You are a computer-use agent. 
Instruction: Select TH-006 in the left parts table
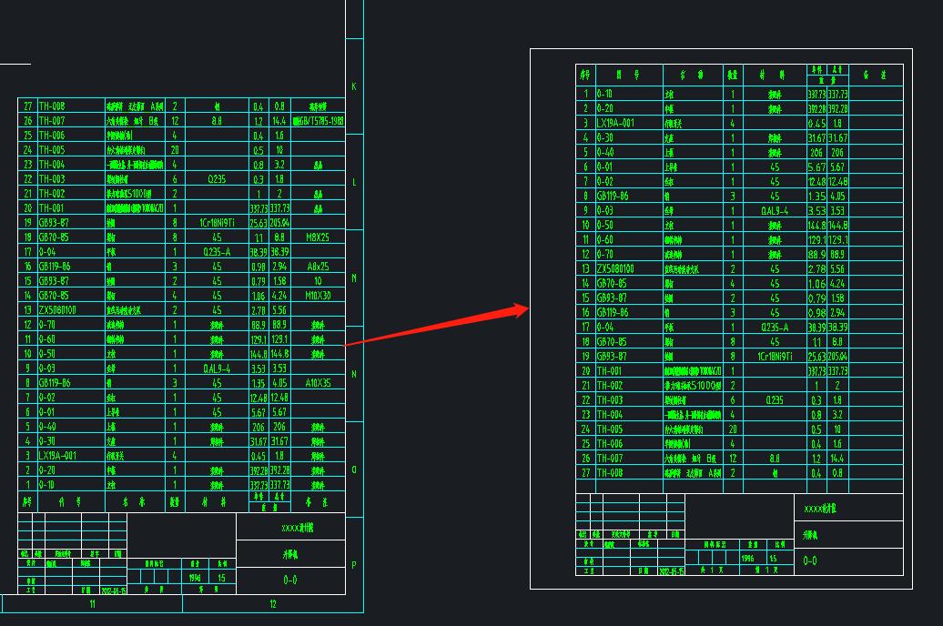click(52, 136)
